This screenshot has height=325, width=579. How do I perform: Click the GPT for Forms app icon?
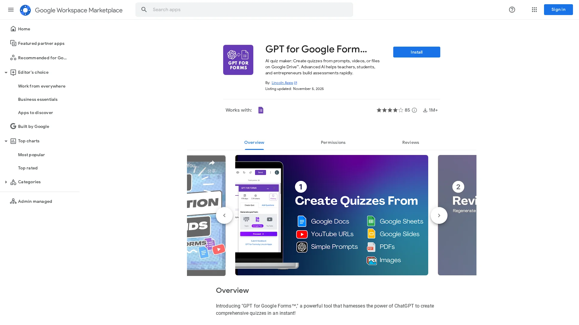point(238,60)
